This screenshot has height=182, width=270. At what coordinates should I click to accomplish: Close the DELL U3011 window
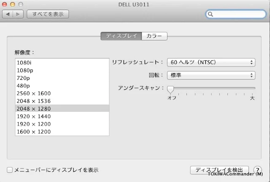pyautogui.click(x=4, y=5)
